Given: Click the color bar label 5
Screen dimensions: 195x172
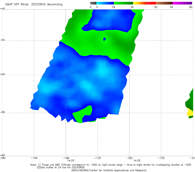Looking at the screenshot, I should [x=97, y=7].
